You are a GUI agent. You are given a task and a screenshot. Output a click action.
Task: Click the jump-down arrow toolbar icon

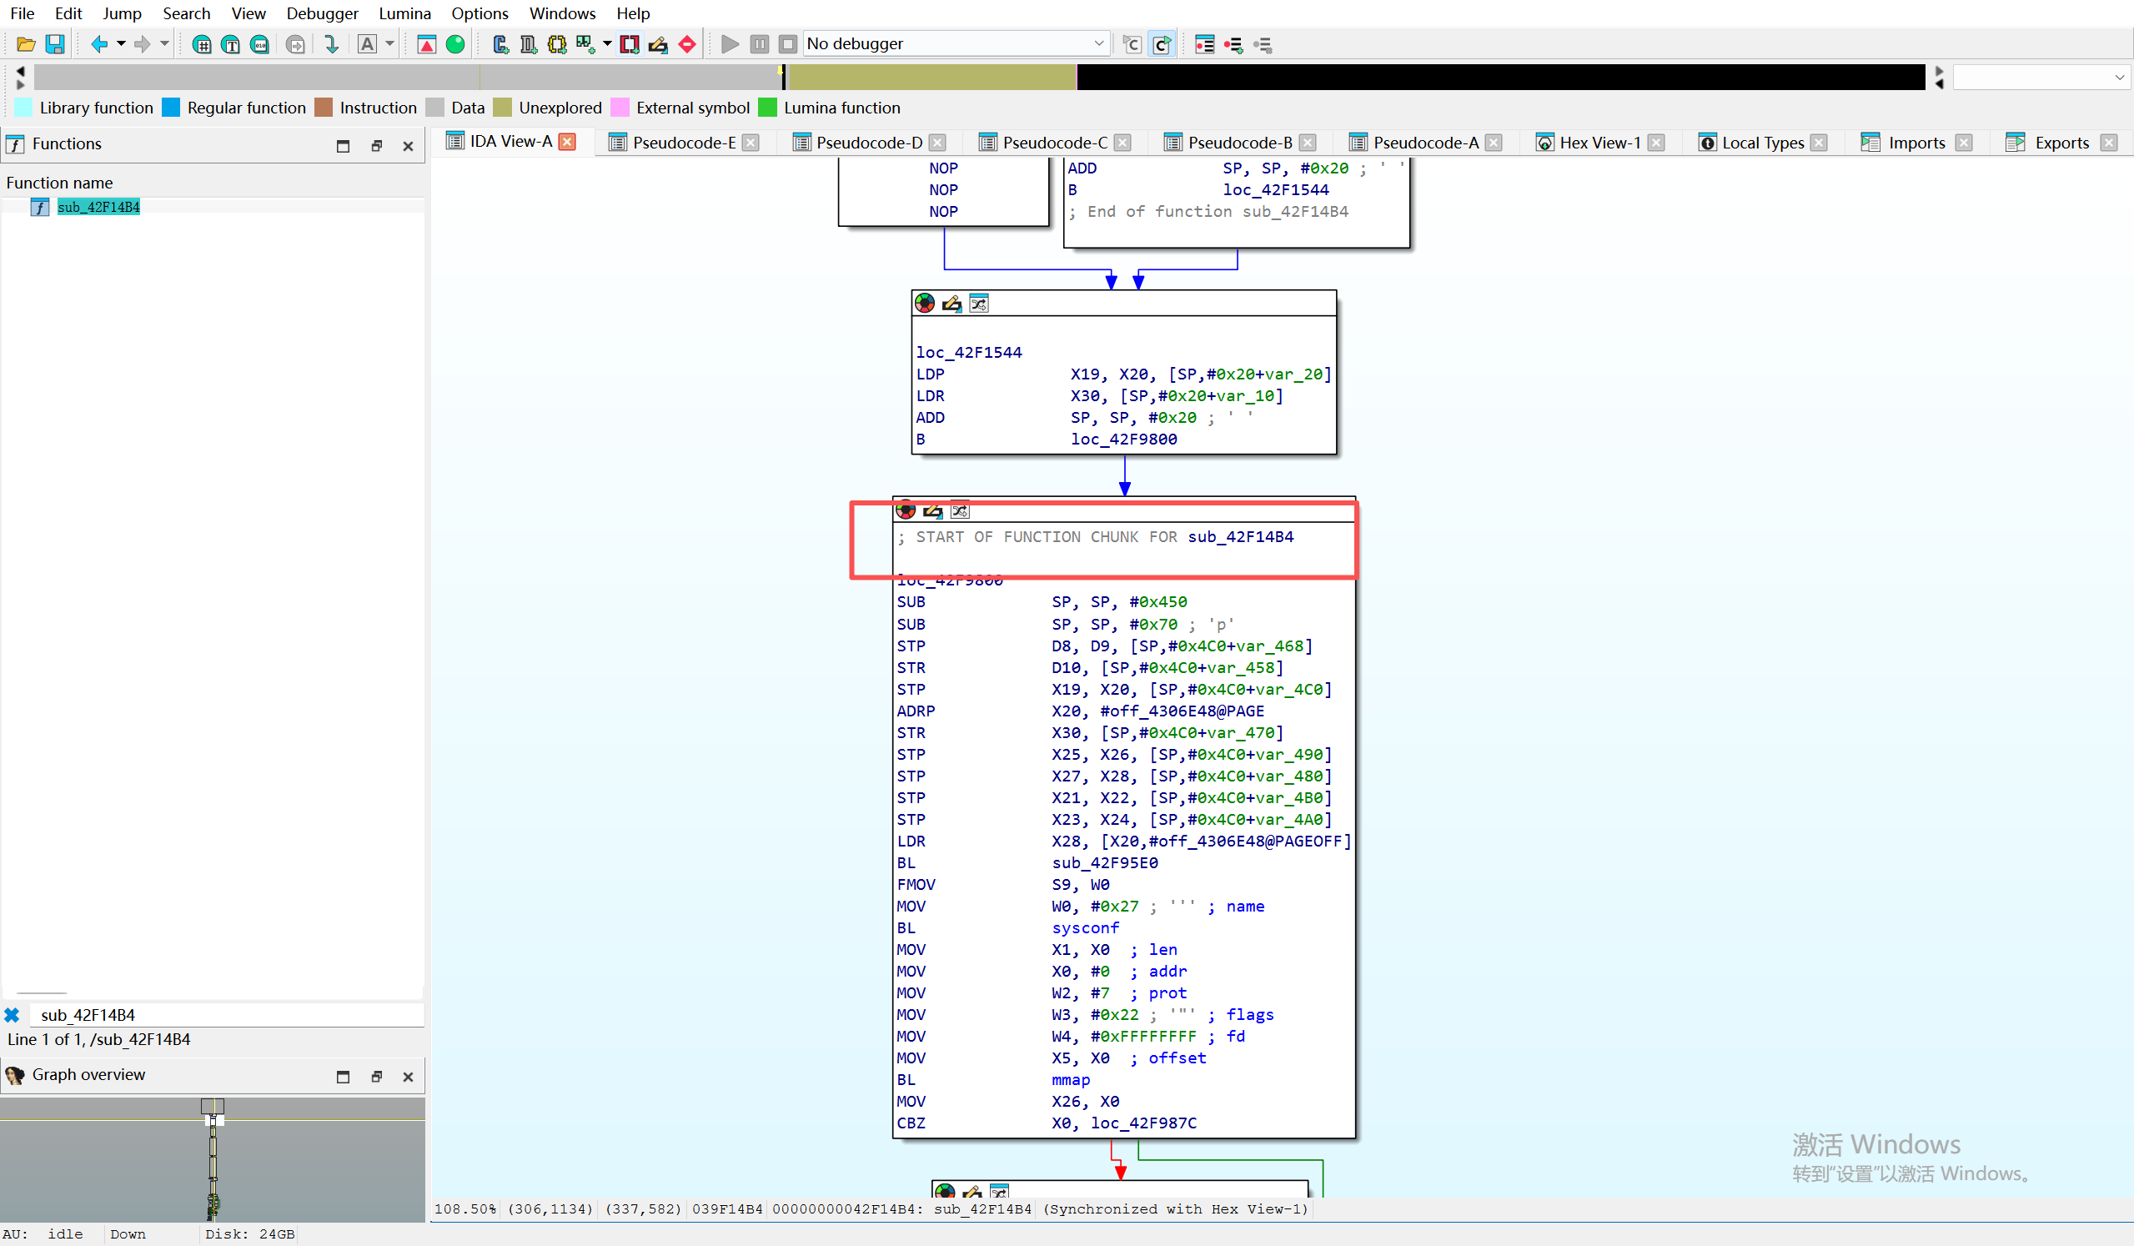(331, 44)
